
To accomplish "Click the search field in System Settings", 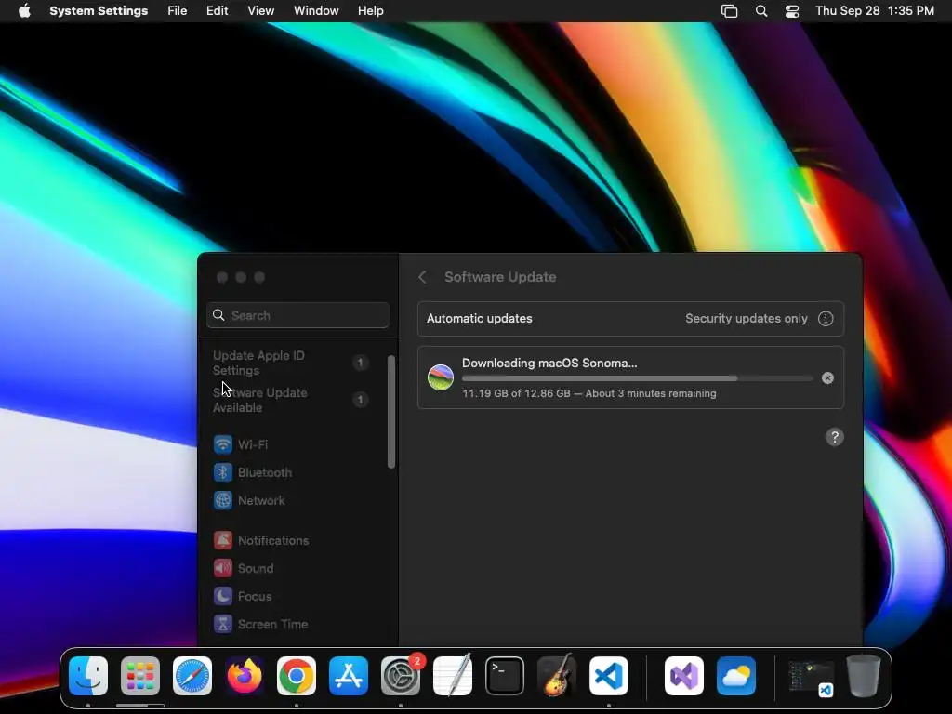I will (x=297, y=315).
